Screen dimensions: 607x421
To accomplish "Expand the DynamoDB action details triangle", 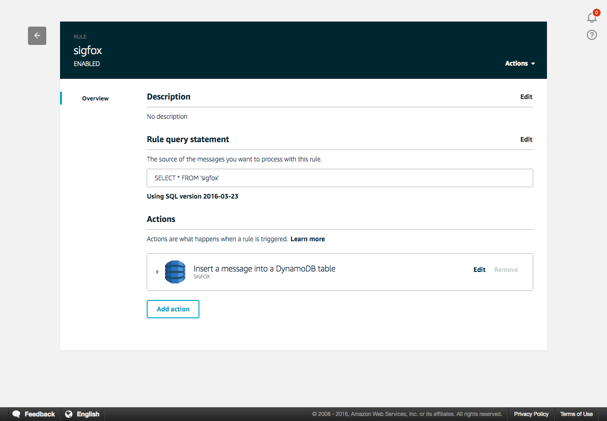I will (x=157, y=272).
